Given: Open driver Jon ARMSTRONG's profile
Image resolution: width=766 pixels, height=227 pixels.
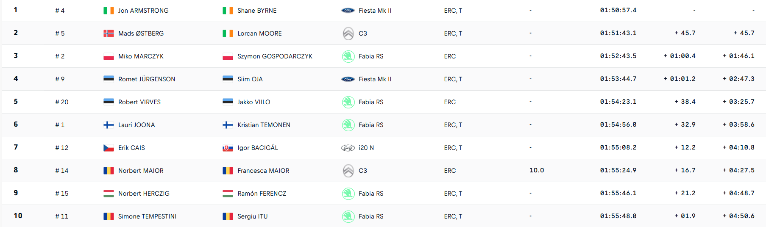Looking at the screenshot, I should 143,11.
